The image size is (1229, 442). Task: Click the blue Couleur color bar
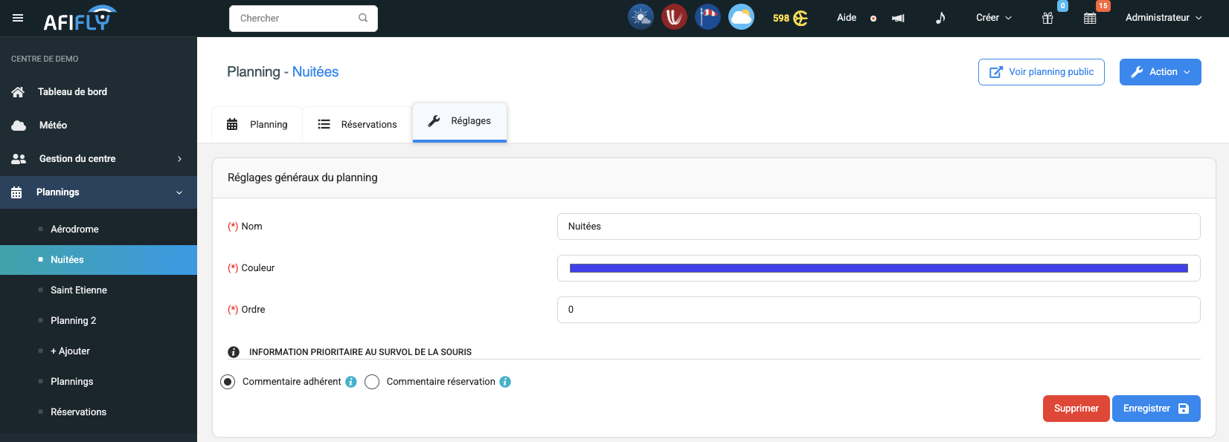(878, 268)
